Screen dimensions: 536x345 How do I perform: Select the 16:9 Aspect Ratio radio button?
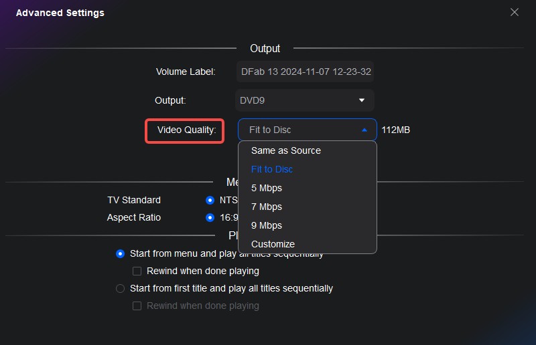(210, 217)
